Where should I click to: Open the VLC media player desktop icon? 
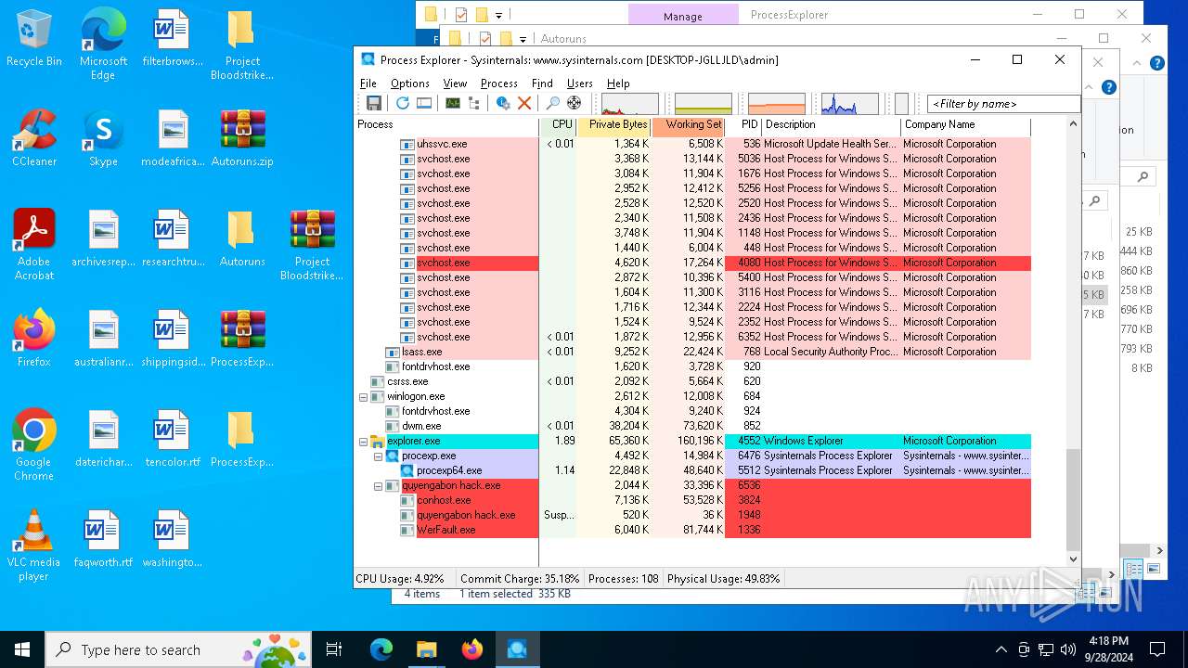[34, 546]
